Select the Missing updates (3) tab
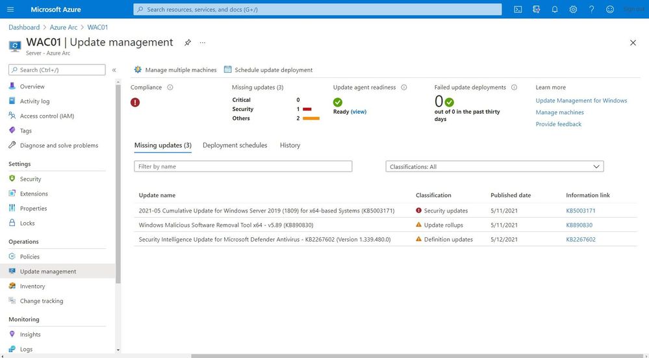The image size is (649, 358). point(162,146)
